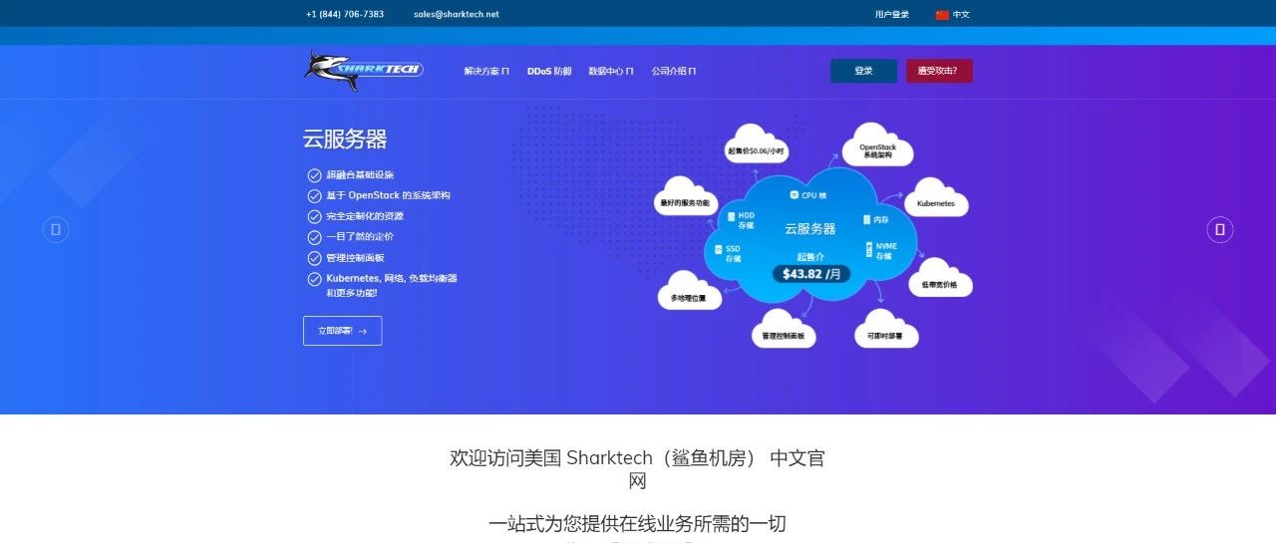Click the 欢迎访问美国 Sharktech welcome heading
Screen dimensions: 1276x543
638,469
